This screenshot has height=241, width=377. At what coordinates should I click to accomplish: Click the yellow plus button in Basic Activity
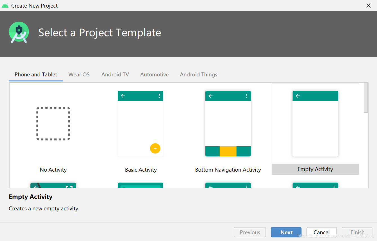point(155,148)
